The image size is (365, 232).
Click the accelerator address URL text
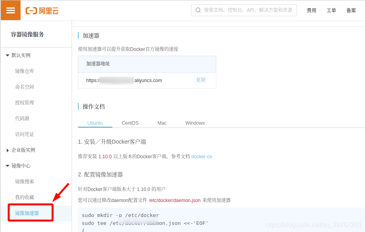pos(124,80)
